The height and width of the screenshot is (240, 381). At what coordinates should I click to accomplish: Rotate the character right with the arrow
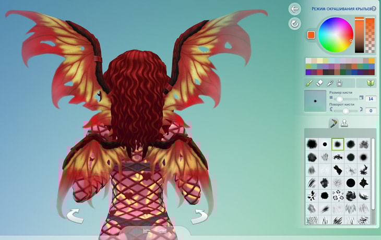click(x=199, y=215)
